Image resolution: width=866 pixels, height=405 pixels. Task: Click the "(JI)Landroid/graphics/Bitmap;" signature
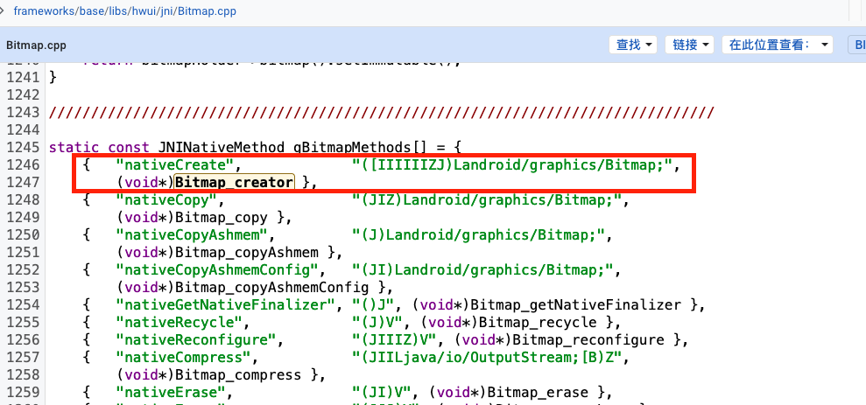[484, 270]
